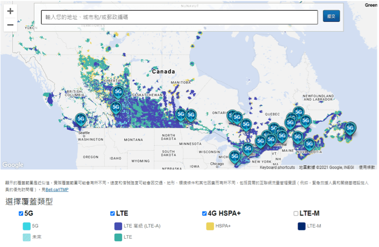Submit the address search (提交)
This screenshot has width=379, height=247.
tap(331, 16)
